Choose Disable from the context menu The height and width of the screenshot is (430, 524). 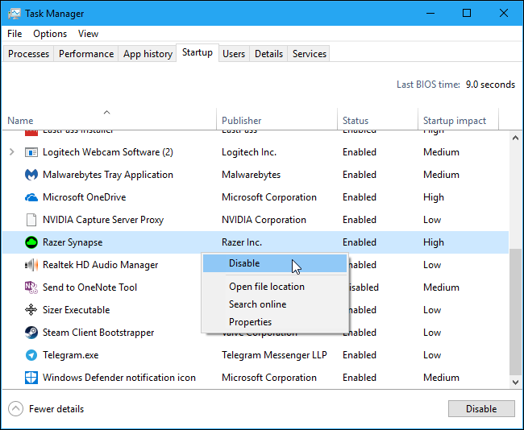[x=244, y=263]
